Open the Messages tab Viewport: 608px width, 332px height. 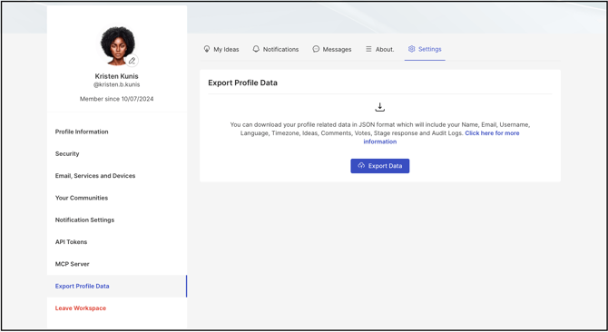[x=332, y=49]
